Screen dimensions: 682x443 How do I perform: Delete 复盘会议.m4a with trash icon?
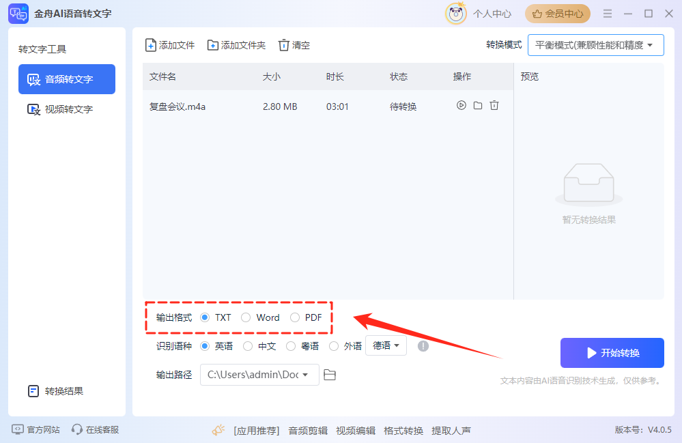point(494,106)
